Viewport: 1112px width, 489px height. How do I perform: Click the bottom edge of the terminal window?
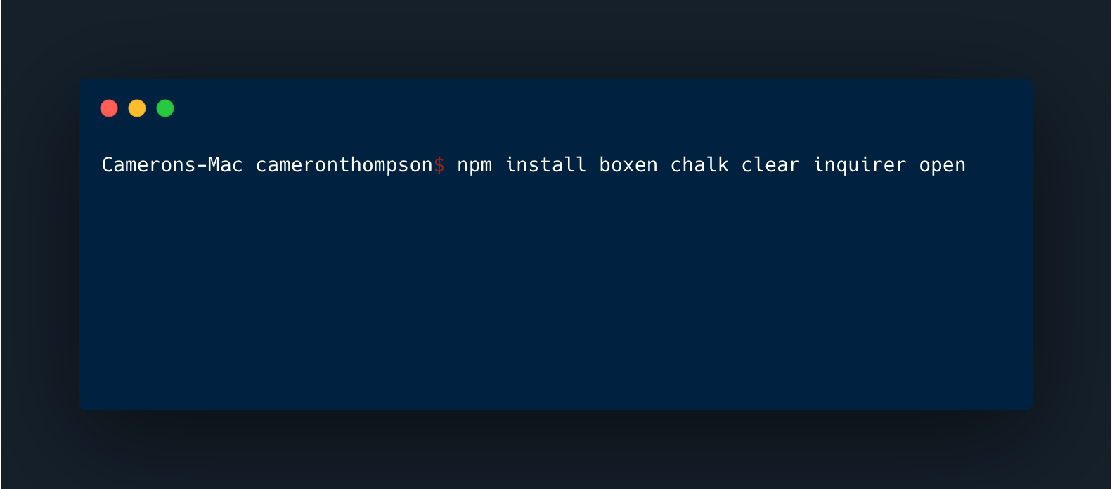pyautogui.click(x=555, y=409)
